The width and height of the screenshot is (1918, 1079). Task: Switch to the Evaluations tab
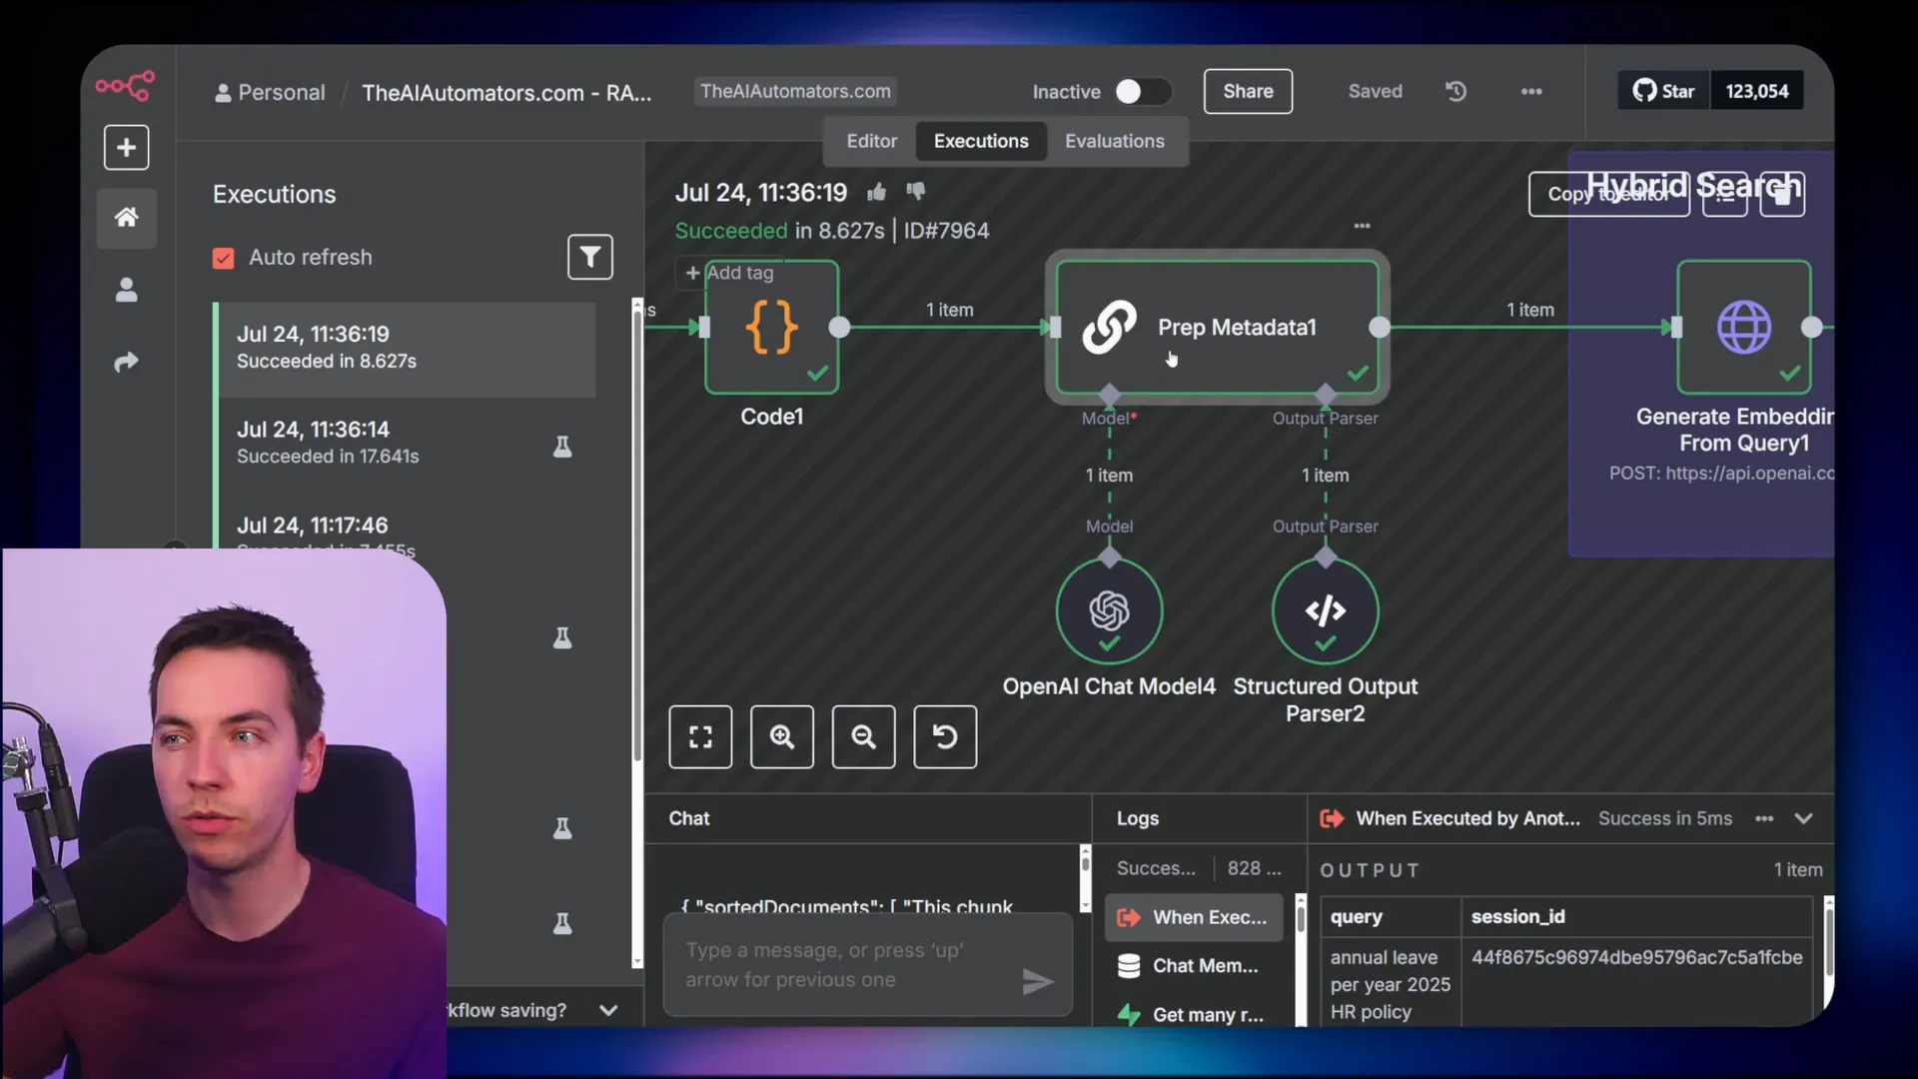tap(1115, 141)
